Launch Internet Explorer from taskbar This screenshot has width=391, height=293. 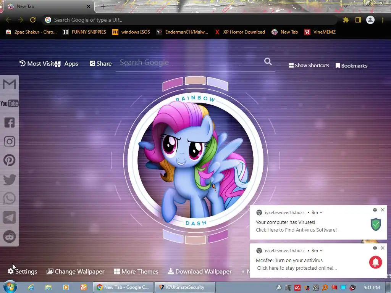pos(31,287)
